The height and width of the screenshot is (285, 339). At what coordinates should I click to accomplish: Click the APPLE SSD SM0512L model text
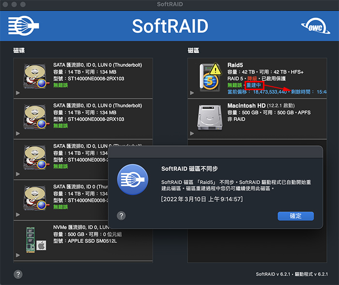92,241
